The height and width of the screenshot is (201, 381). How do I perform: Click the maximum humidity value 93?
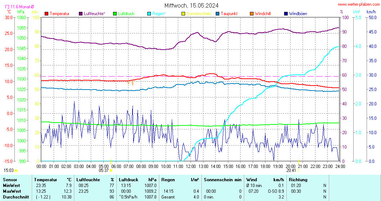point(112,191)
